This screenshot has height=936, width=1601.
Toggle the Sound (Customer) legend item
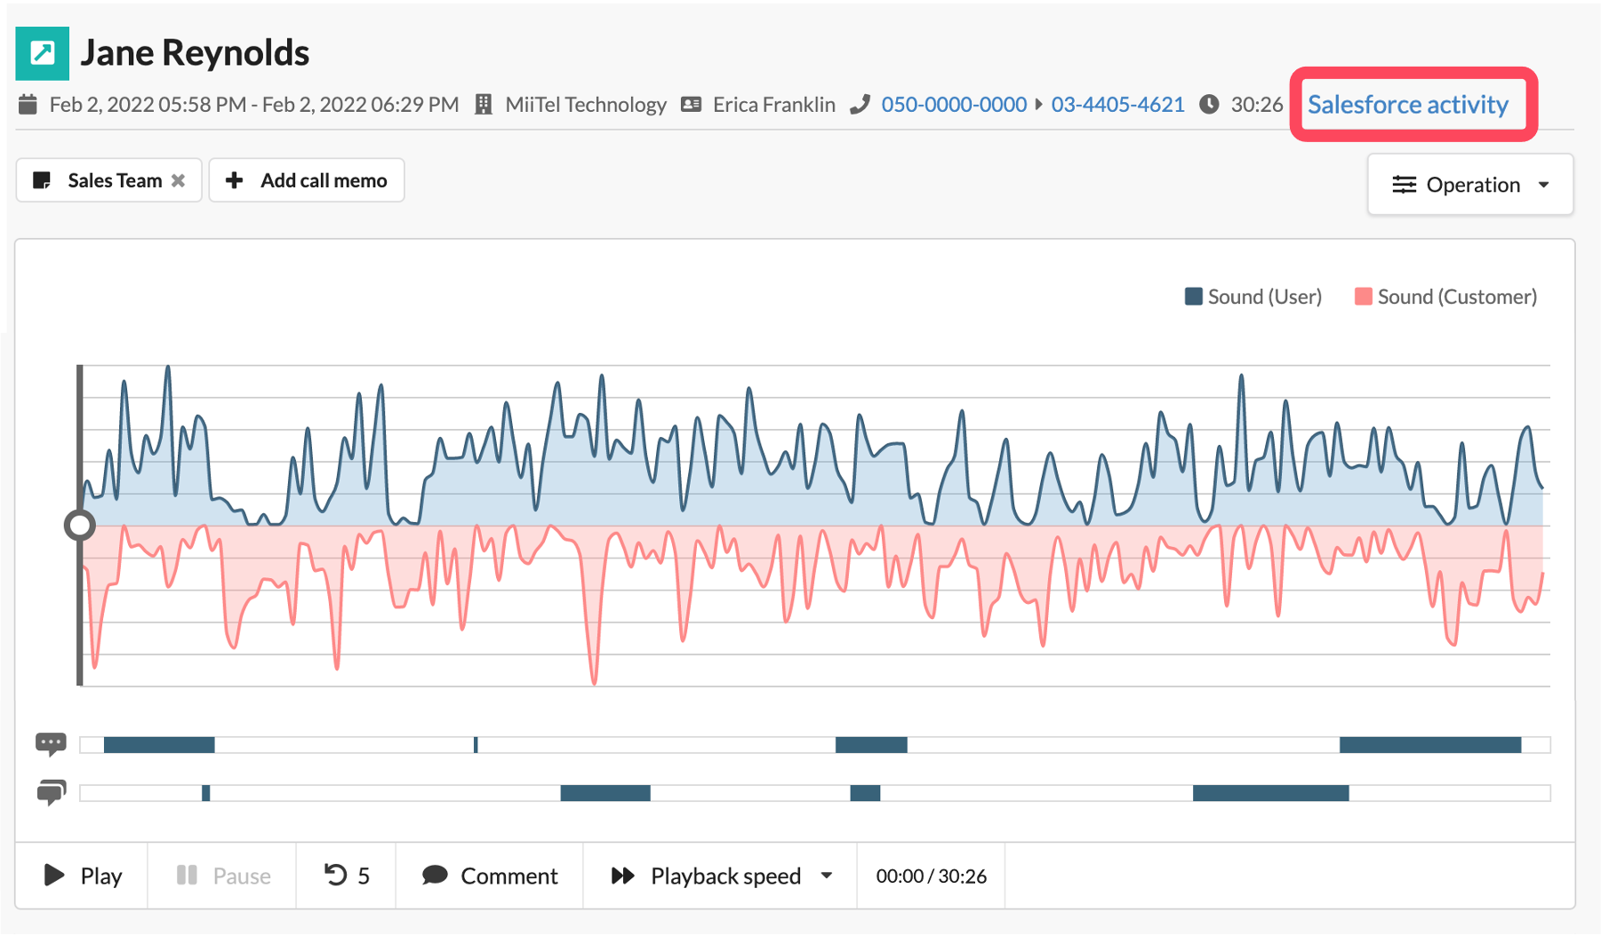[x=1445, y=297]
